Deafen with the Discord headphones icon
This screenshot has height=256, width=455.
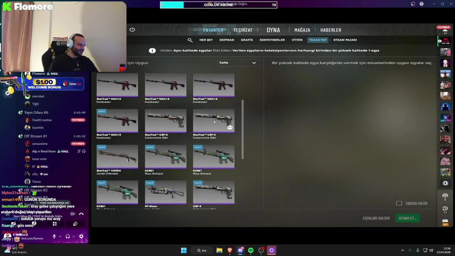click(68, 236)
